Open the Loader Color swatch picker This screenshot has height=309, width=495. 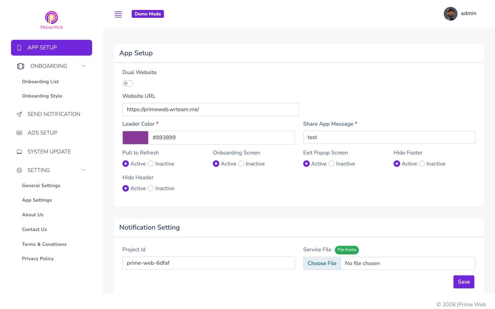pyautogui.click(x=135, y=138)
